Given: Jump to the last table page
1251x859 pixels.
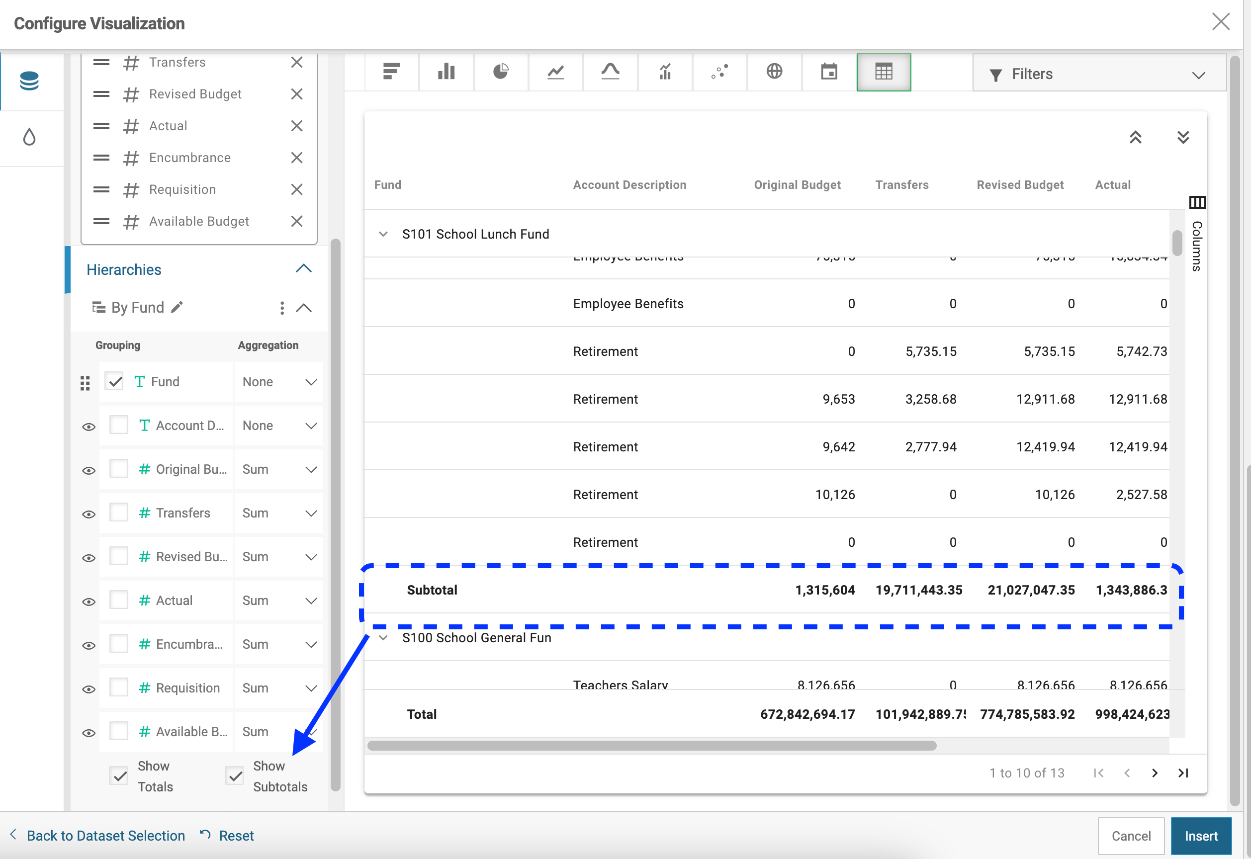Looking at the screenshot, I should click(1183, 773).
